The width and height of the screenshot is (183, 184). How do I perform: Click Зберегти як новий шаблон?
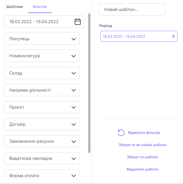(143, 145)
